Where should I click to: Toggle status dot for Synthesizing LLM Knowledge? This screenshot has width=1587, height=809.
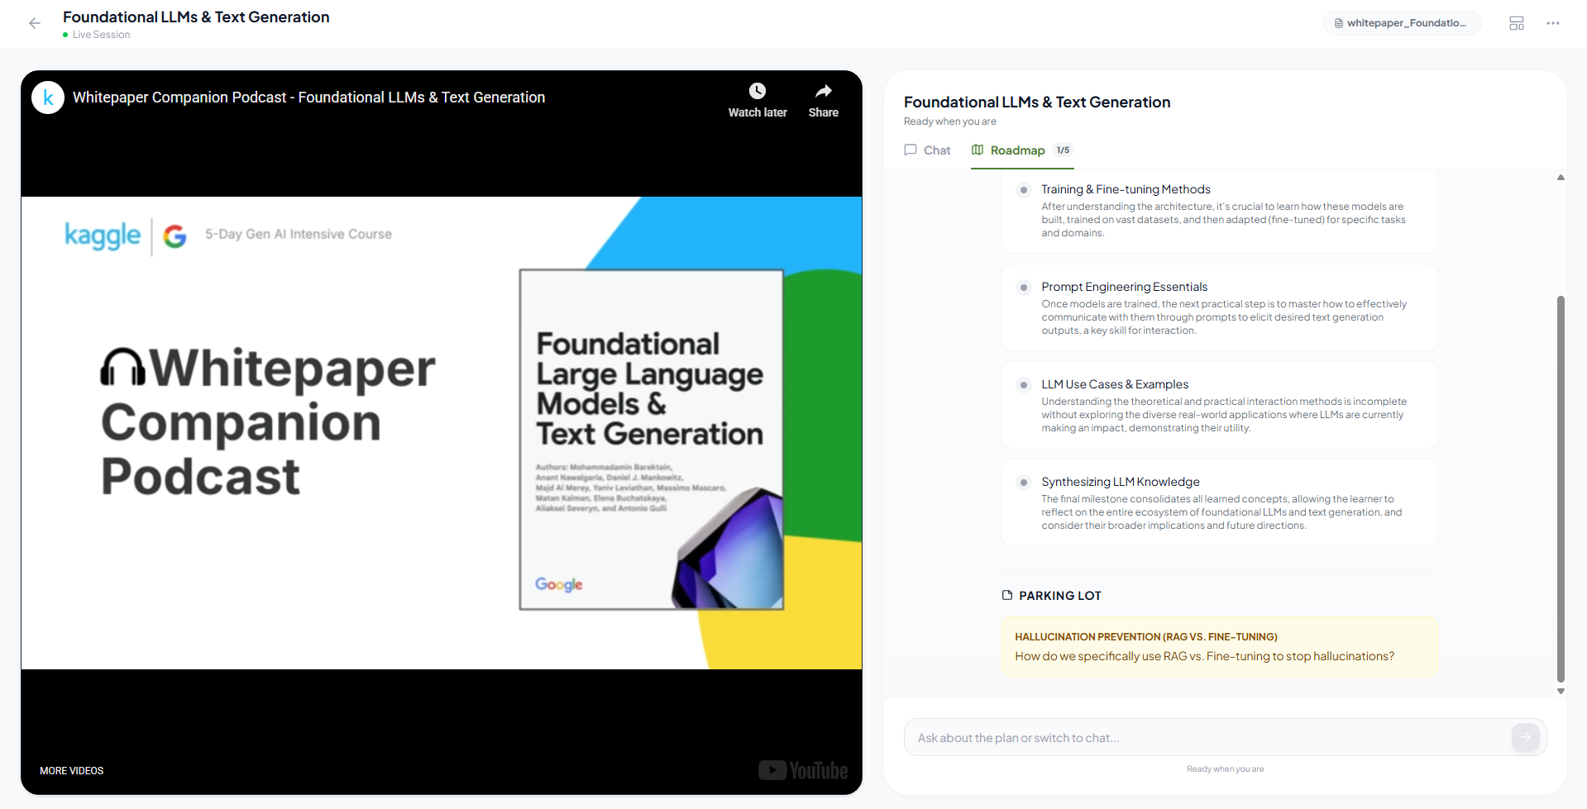coord(1024,483)
